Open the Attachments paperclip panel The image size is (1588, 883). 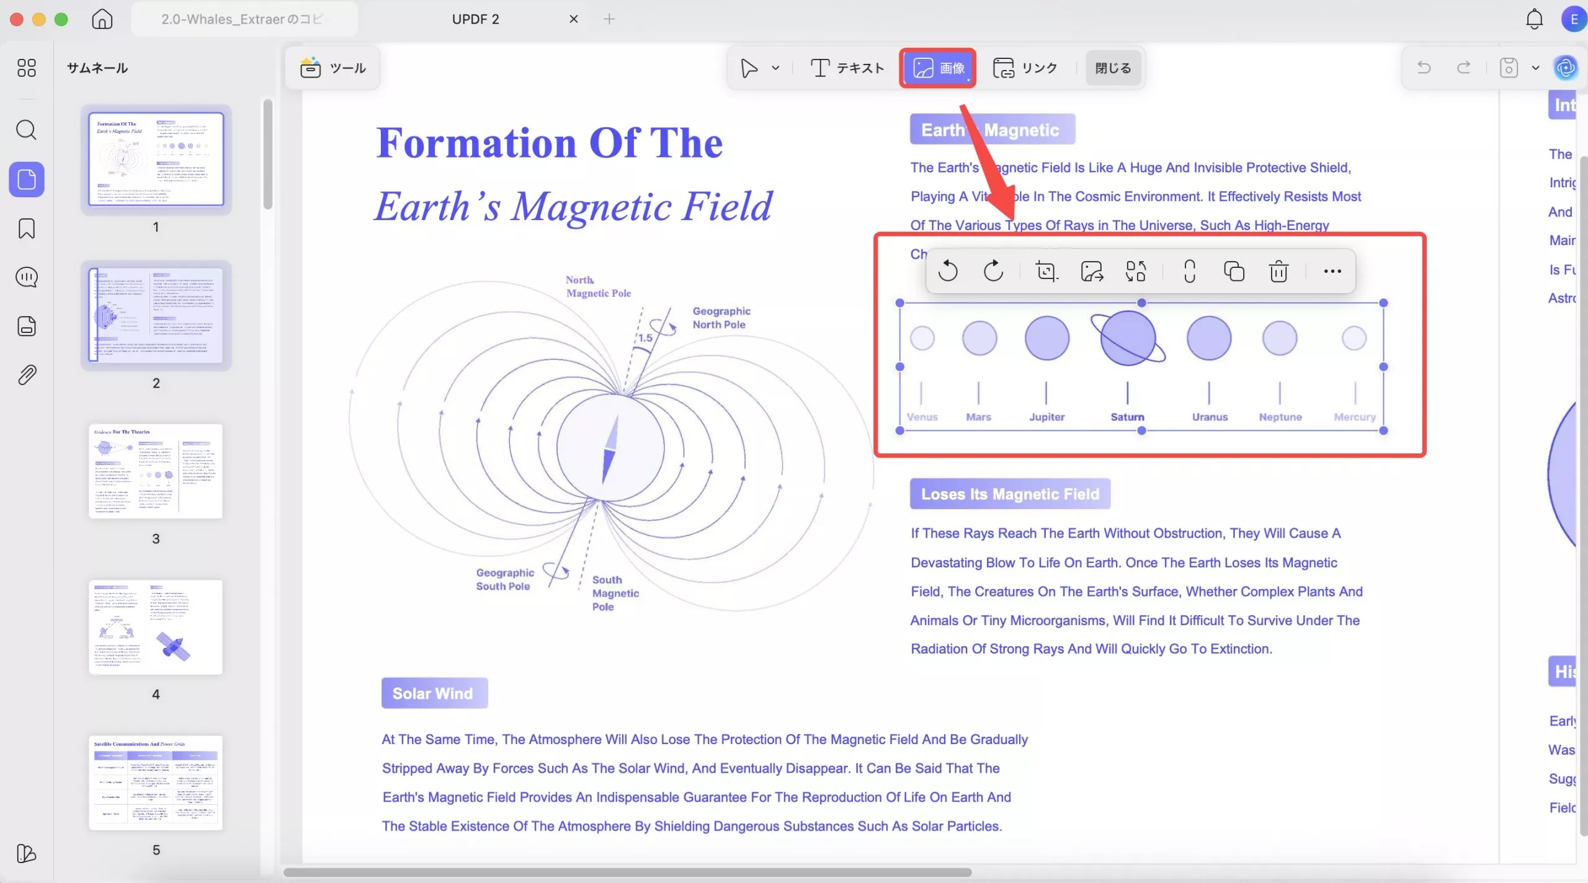[27, 375]
